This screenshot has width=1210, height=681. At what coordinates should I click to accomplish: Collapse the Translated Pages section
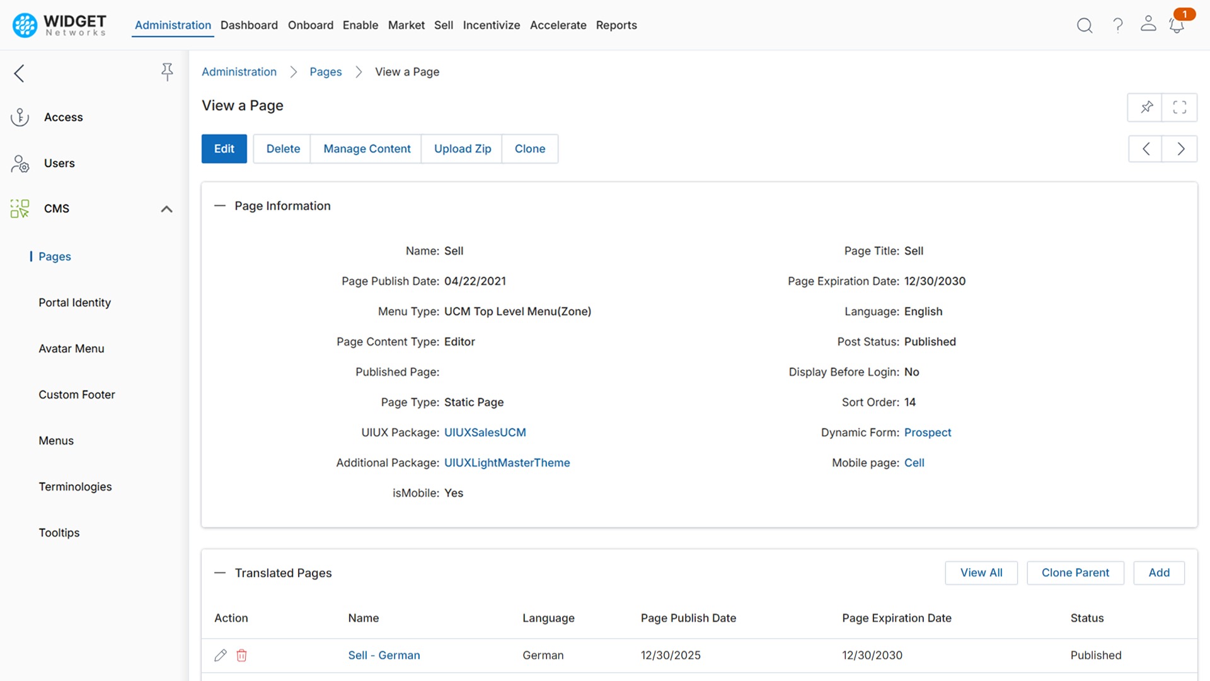point(220,573)
